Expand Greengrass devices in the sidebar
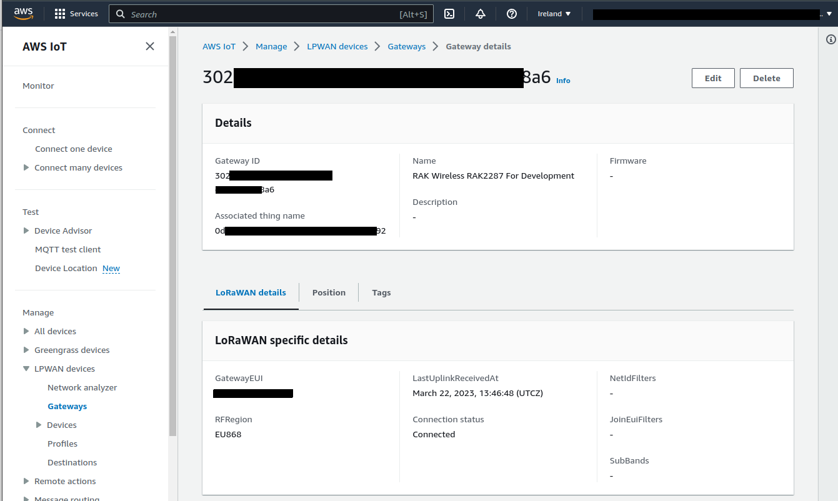This screenshot has height=501, width=838. click(x=26, y=350)
